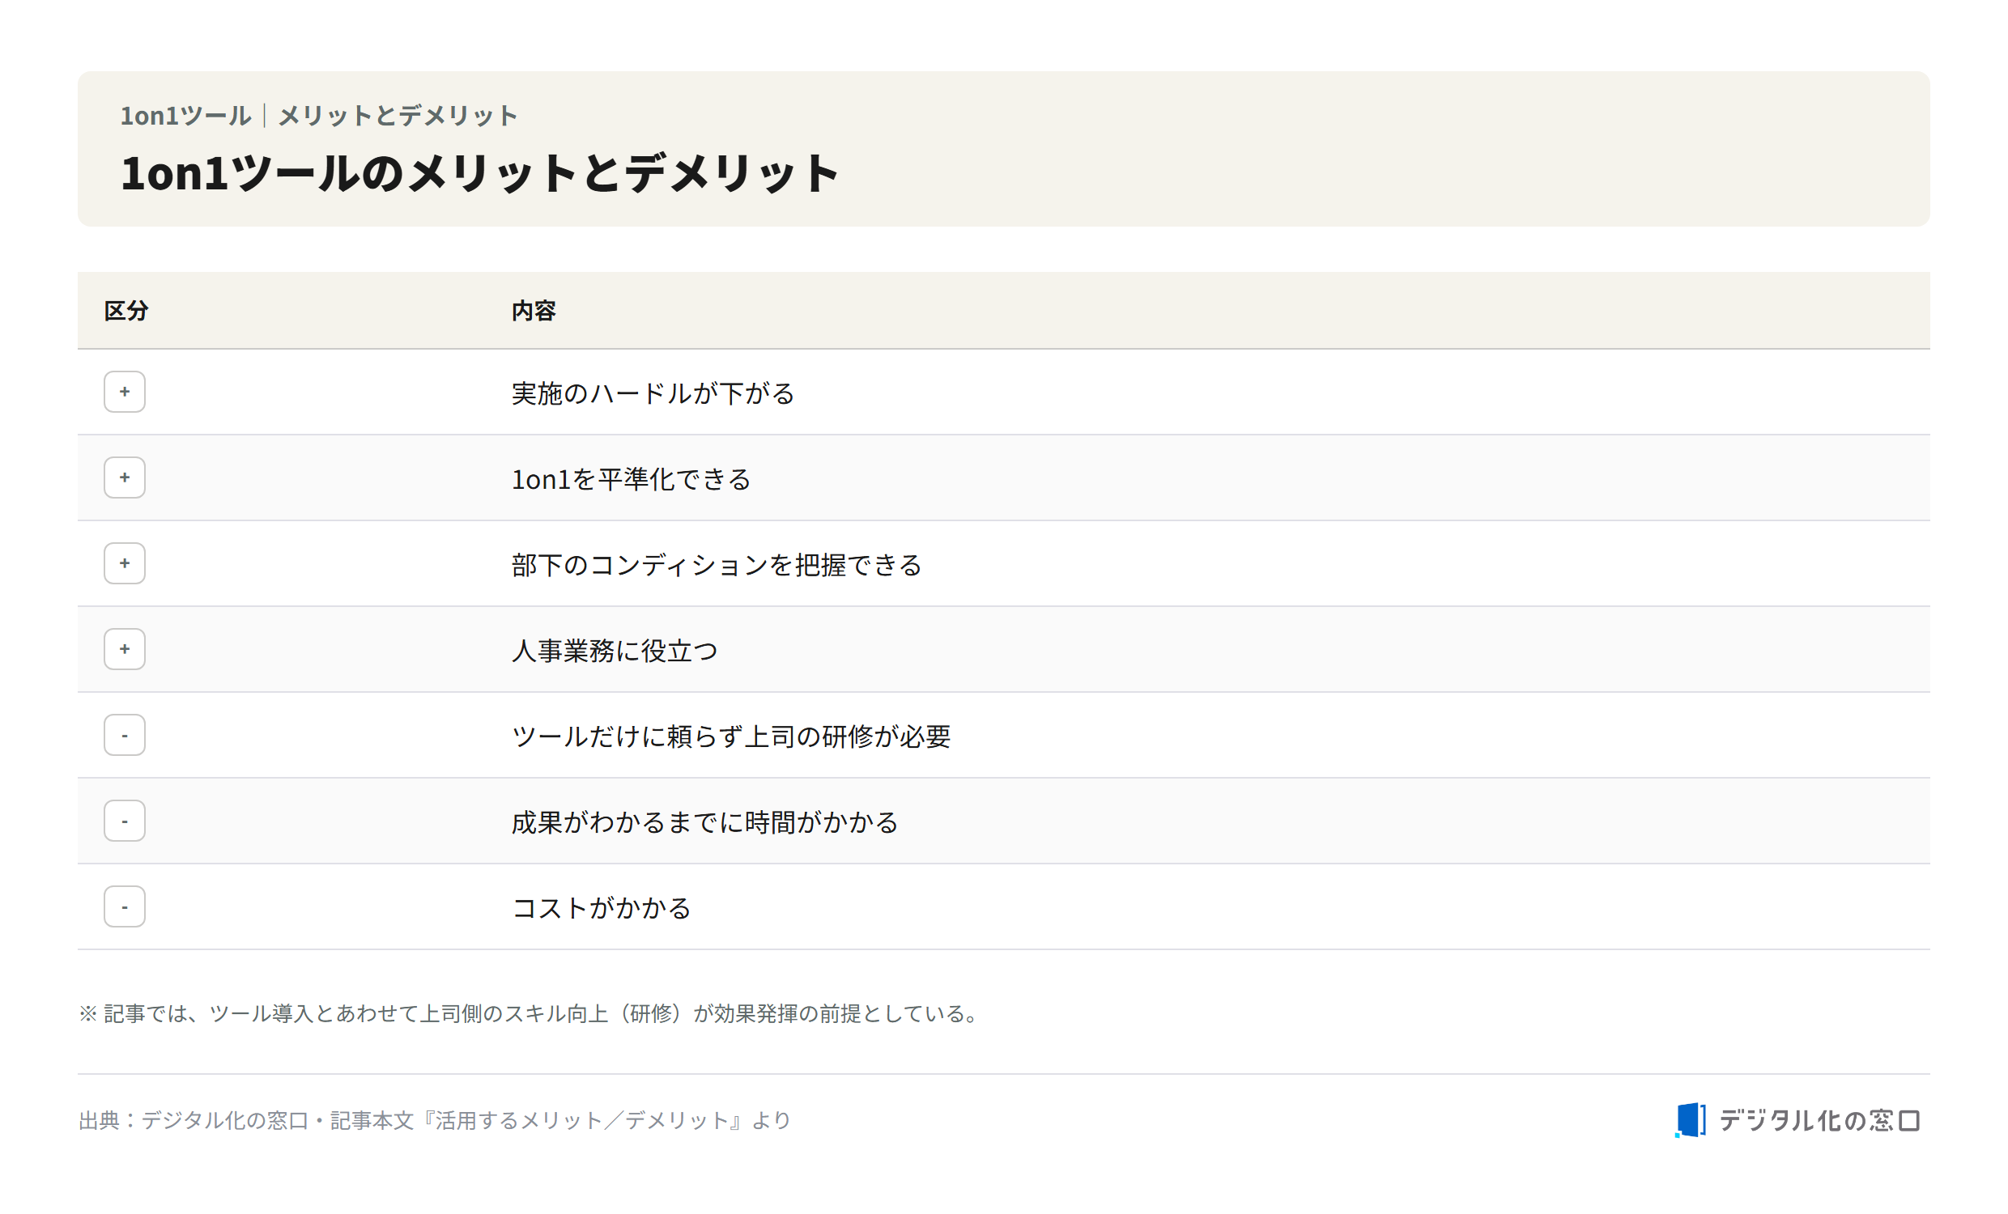Screen dimensions: 2008x1214
Task: Click plus icon beside 実施のハードルが下がる
Action: click(x=125, y=392)
